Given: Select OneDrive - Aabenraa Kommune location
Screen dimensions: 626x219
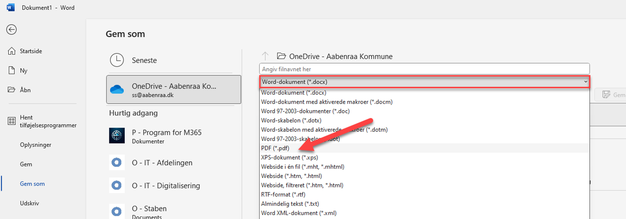Looking at the screenshot, I should point(174,90).
